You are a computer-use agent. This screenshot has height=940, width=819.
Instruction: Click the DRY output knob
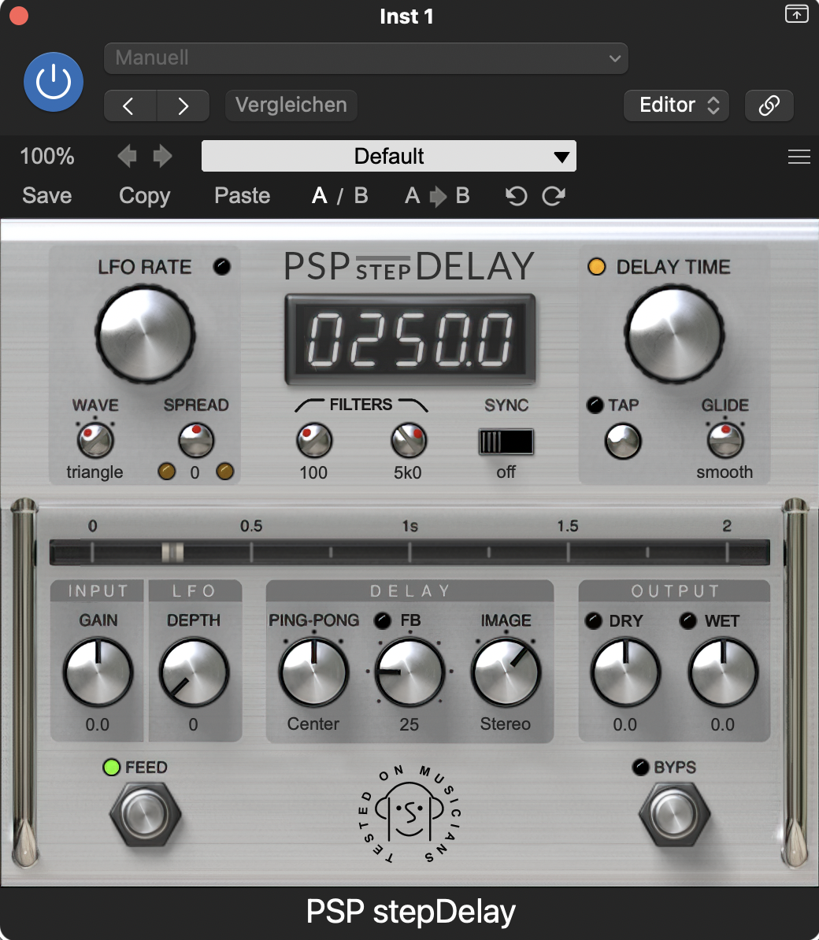pos(625,673)
